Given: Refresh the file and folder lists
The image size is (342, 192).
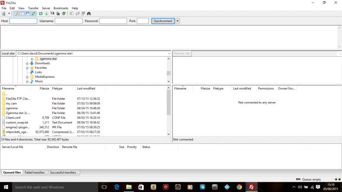Looking at the screenshot, I should (x=41, y=14).
